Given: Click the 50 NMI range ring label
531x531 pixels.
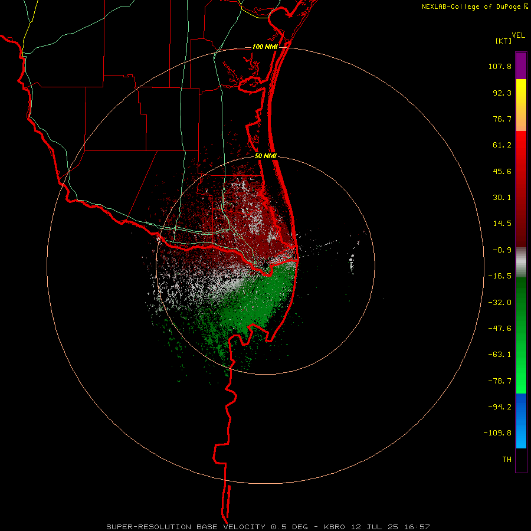Looking at the screenshot, I should 266,156.
